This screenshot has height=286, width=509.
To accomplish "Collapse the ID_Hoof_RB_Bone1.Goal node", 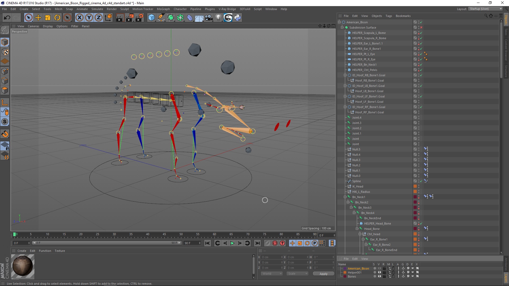I will (345, 75).
